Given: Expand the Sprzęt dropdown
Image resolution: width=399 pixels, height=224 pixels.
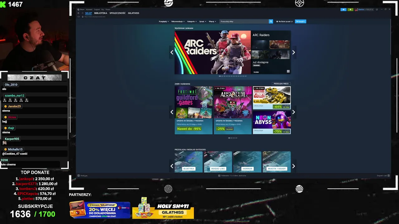Looking at the screenshot, I should click(x=203, y=21).
